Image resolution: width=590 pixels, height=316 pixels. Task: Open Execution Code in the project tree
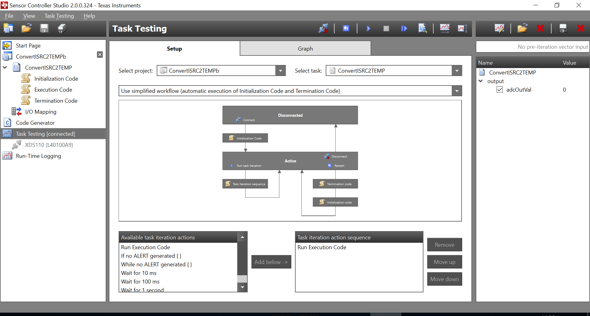(x=53, y=90)
